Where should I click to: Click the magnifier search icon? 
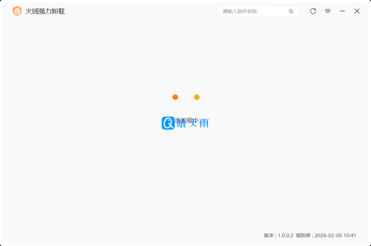[x=291, y=11]
